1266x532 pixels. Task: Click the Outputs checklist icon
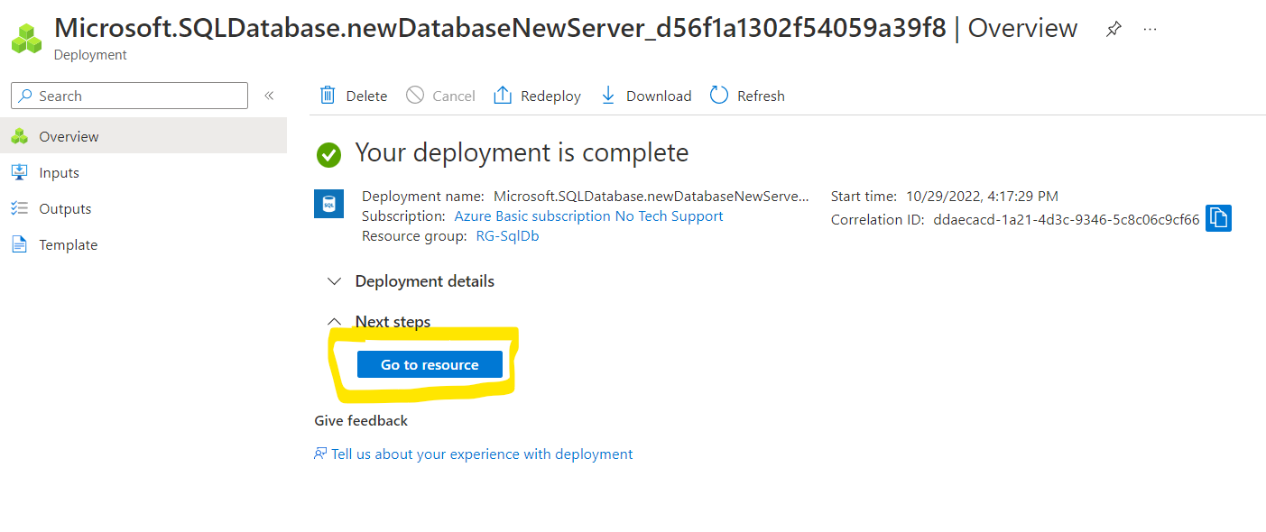point(20,208)
